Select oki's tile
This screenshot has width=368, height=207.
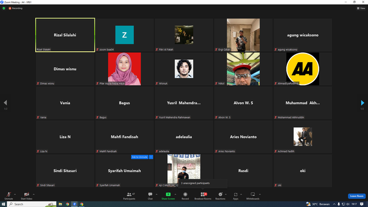point(302,171)
